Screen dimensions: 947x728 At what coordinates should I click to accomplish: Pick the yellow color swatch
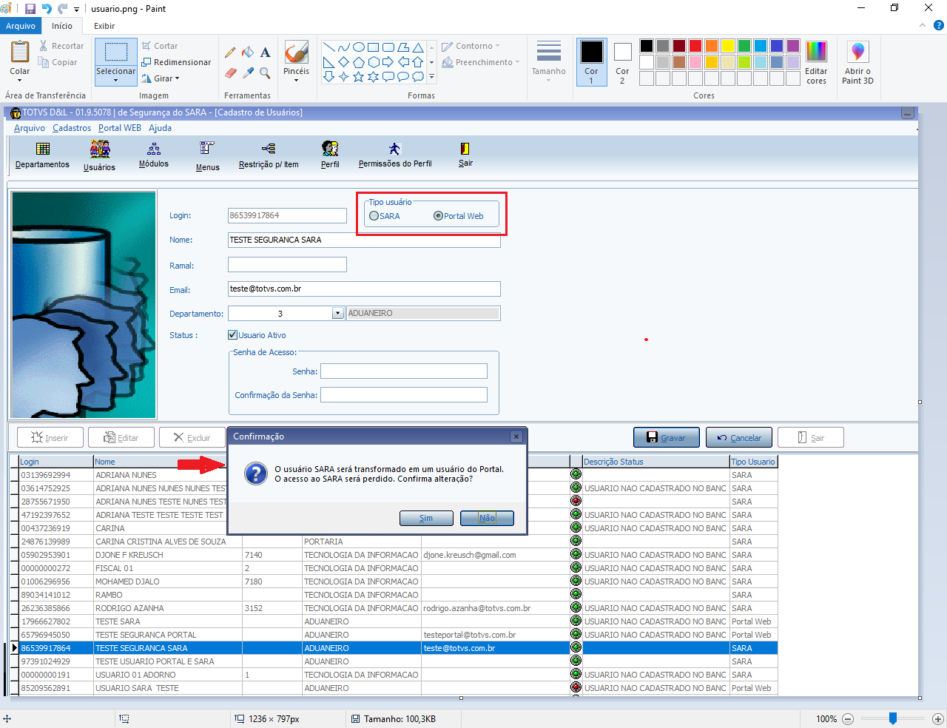tap(728, 46)
